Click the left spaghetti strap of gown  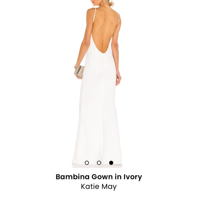tap(95, 14)
